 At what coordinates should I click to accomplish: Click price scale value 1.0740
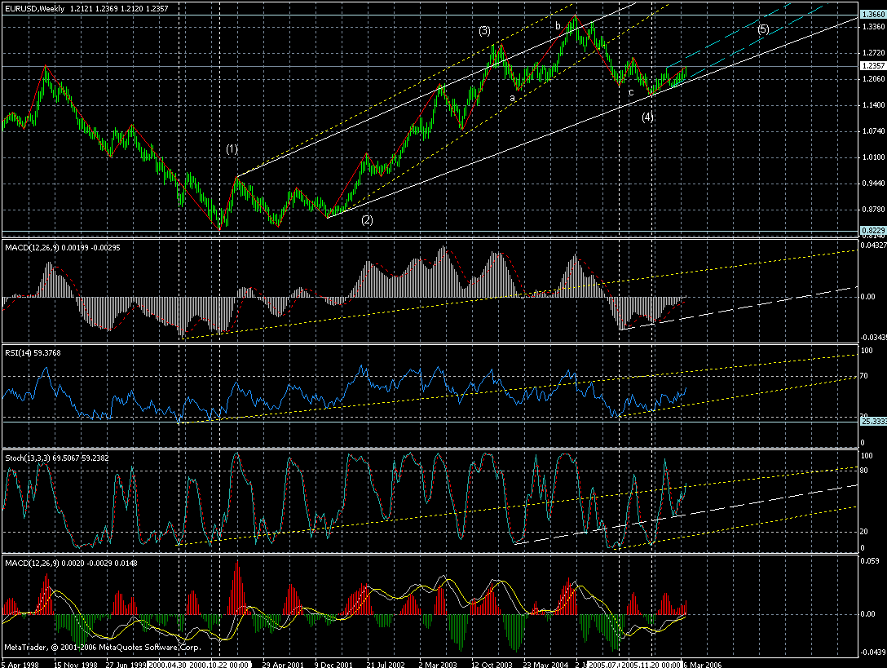(x=873, y=131)
